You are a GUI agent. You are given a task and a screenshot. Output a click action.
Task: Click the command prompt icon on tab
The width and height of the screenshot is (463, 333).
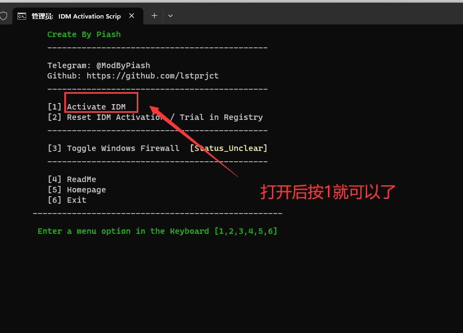[x=22, y=16]
